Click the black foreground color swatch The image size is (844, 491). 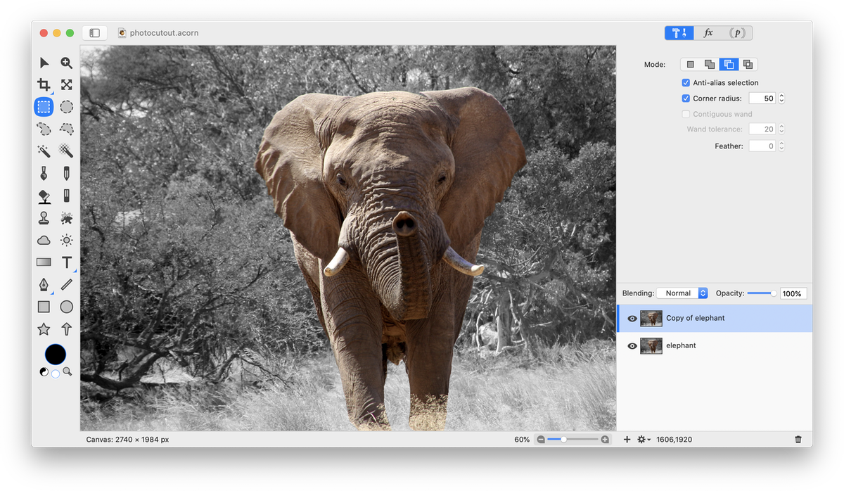coord(56,355)
